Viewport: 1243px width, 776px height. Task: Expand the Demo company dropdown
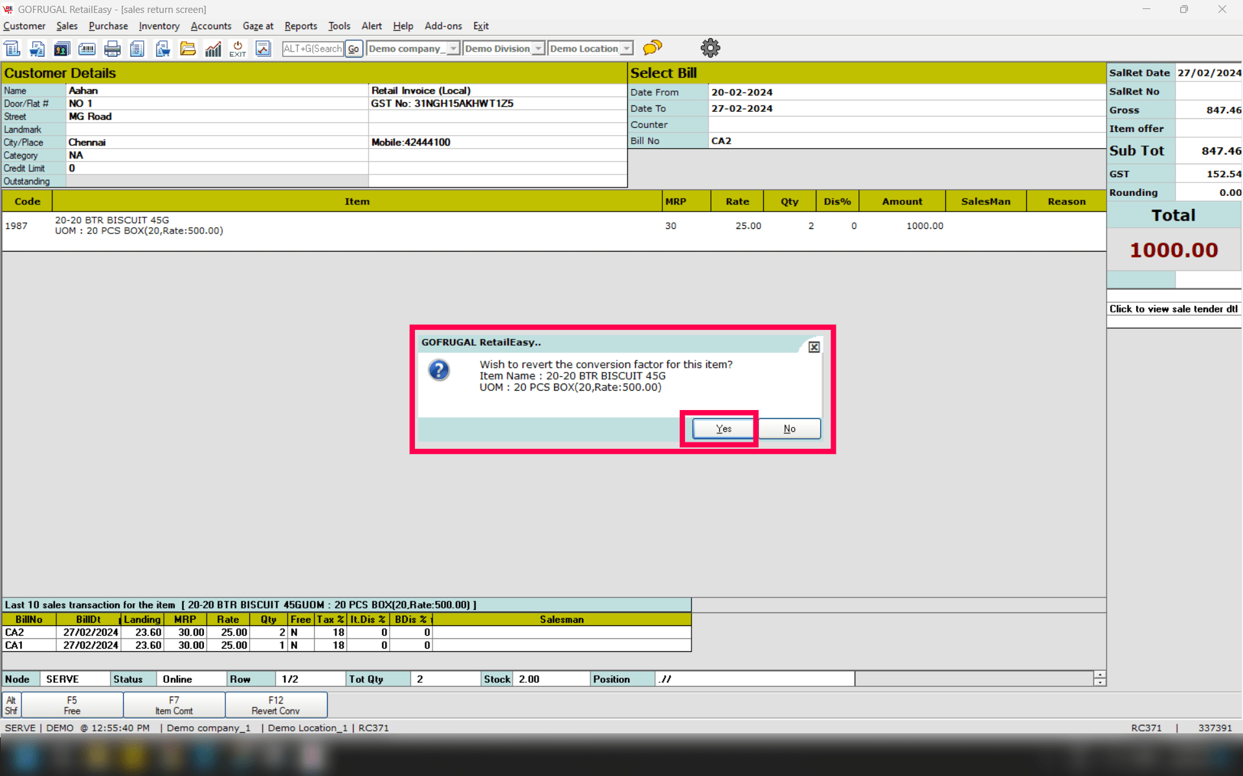[453, 48]
